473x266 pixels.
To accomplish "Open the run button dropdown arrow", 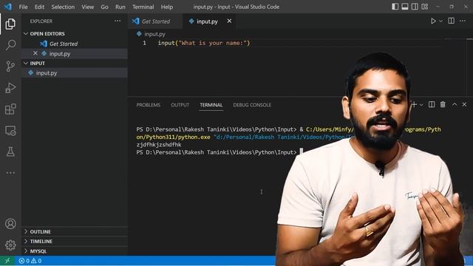I will [440, 21].
